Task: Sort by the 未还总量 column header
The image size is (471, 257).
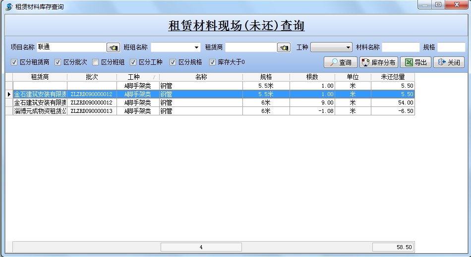Action: (x=393, y=77)
